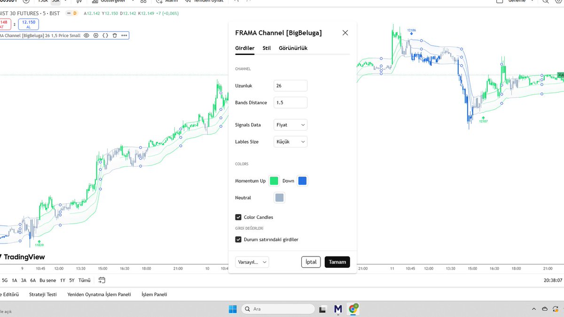
Task: Open the Signals Data dropdown
Action: (x=290, y=125)
